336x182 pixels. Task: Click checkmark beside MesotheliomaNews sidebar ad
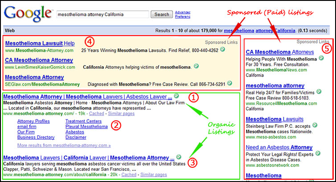[321, 58]
